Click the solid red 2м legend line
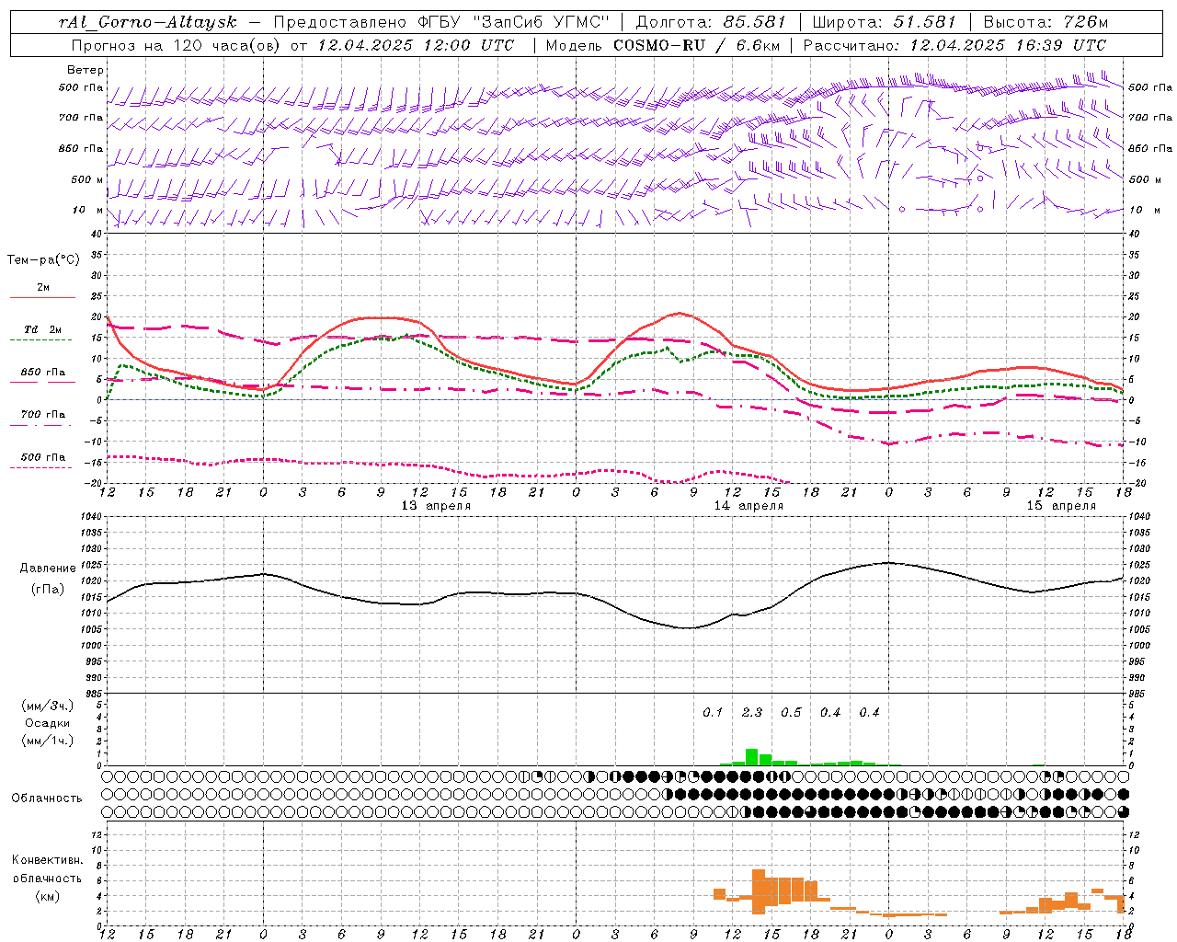The width and height of the screenshot is (1177, 942). (x=42, y=297)
